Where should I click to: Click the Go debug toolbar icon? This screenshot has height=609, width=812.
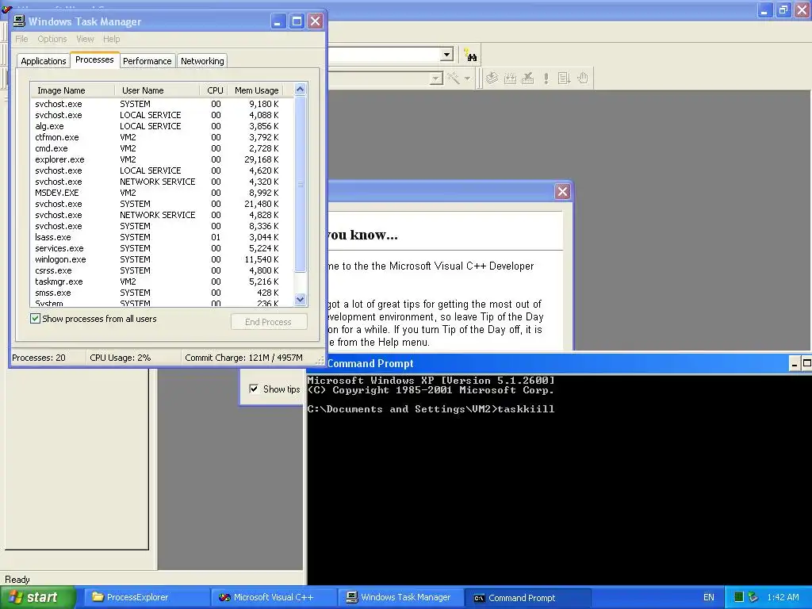click(x=564, y=79)
